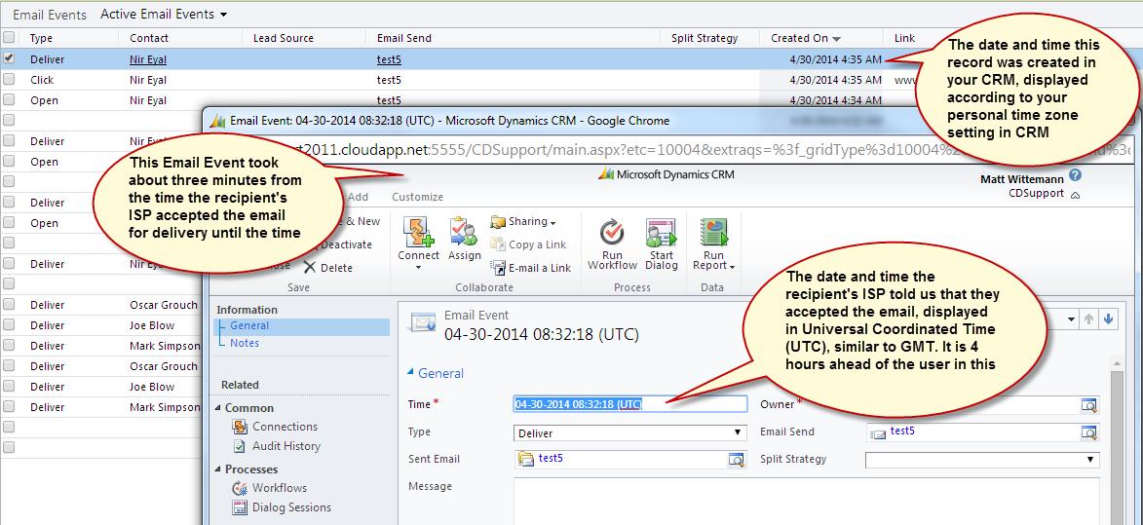The image size is (1143, 525).
Task: Open the Nir Eyal contact link in selected row
Action: tap(148, 59)
